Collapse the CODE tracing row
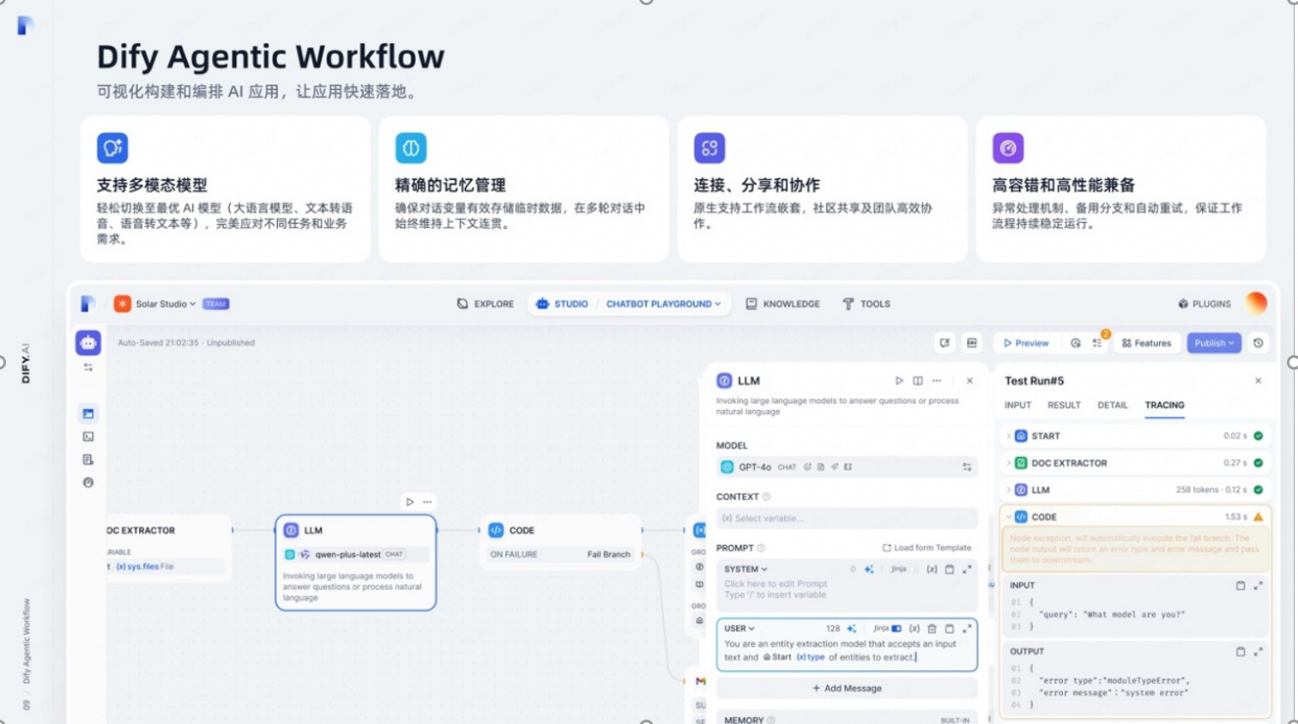The height and width of the screenshot is (724, 1298). 1008,517
